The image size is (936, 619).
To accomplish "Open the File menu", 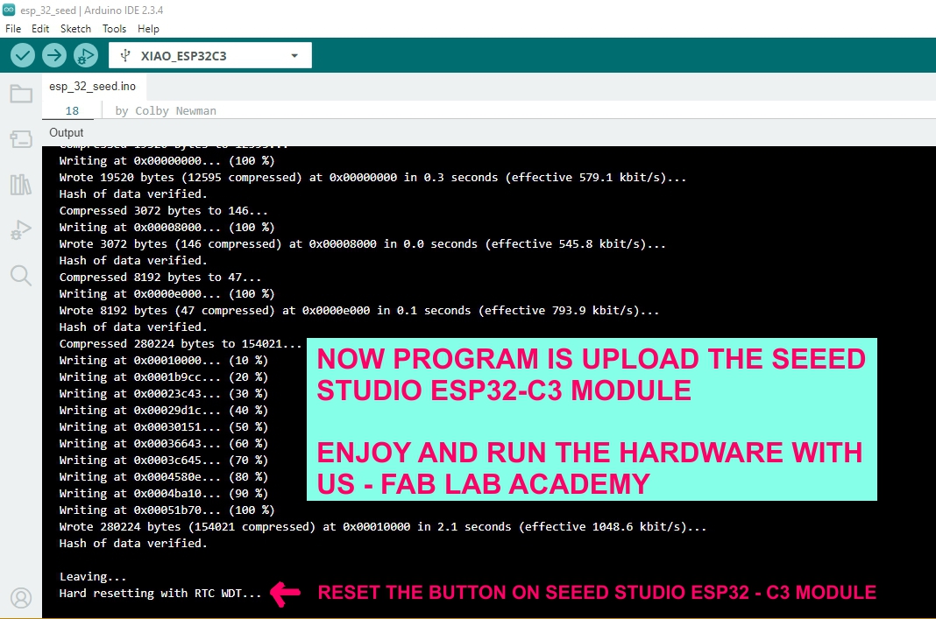I will click(13, 29).
